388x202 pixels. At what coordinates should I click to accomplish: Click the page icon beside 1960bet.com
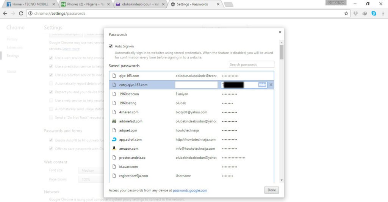pyautogui.click(x=114, y=94)
